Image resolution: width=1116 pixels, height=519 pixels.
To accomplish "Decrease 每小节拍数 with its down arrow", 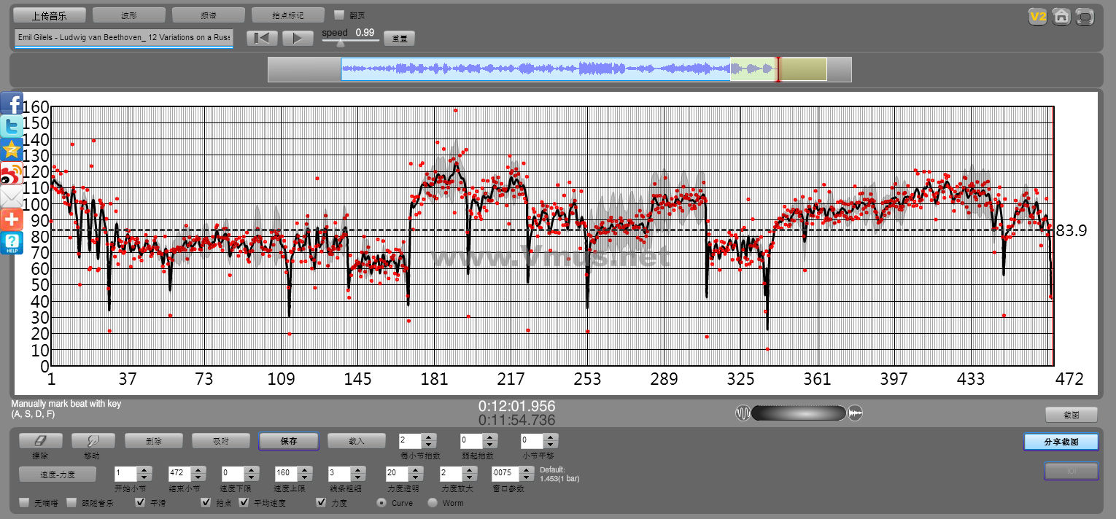I will (x=429, y=445).
